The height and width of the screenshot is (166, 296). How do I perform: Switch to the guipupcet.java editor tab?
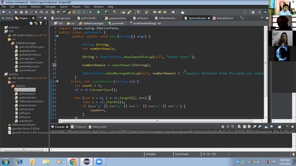116,18
